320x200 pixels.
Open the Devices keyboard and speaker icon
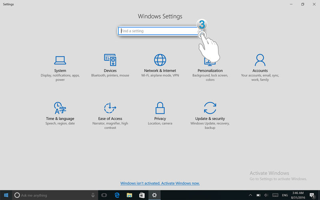[110, 60]
